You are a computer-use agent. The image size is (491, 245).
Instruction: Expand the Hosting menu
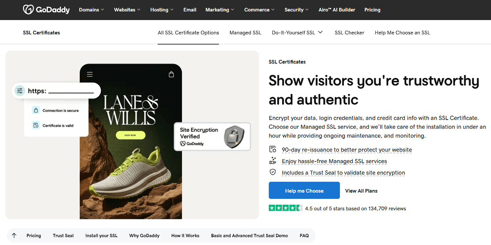[x=162, y=10]
